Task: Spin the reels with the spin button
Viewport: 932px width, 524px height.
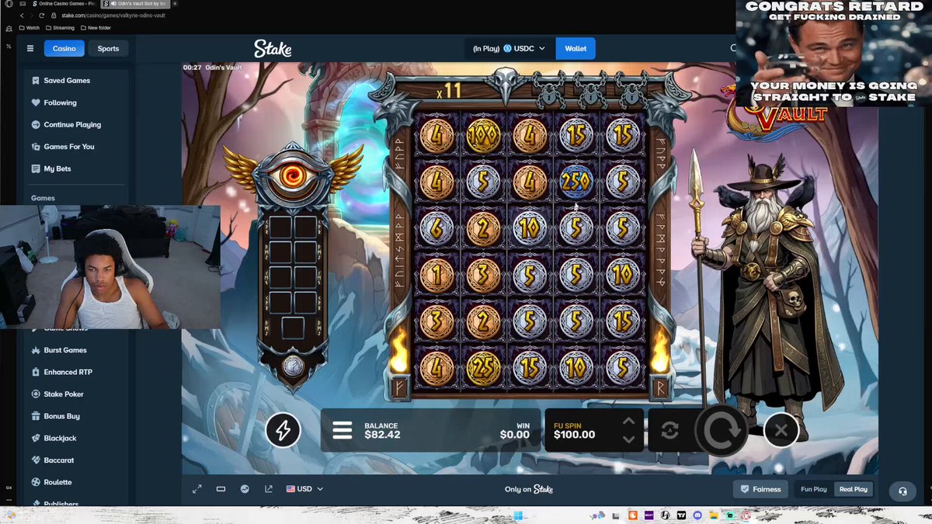Action: pos(722,430)
